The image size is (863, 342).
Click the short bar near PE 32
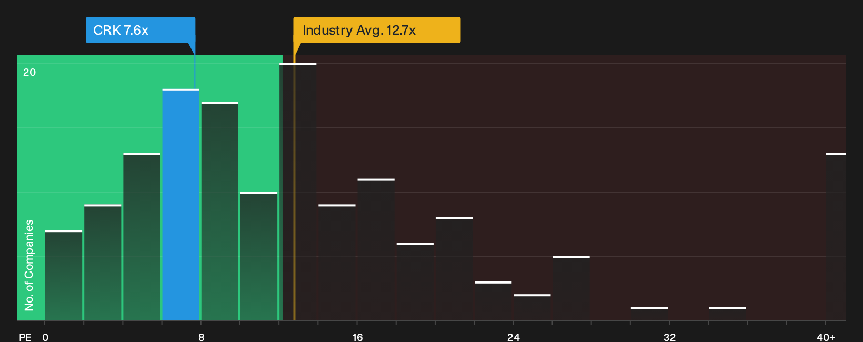(649, 314)
